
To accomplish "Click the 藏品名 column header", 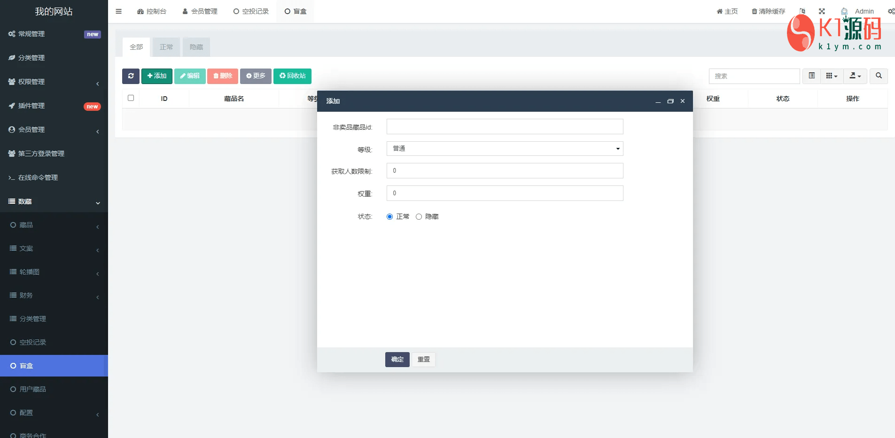I will 234,99.
